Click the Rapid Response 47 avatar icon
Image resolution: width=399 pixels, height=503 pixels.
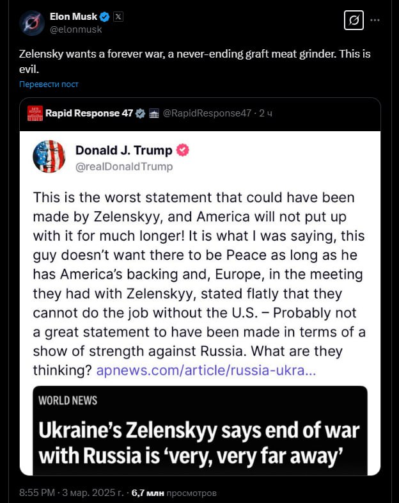pos(35,113)
